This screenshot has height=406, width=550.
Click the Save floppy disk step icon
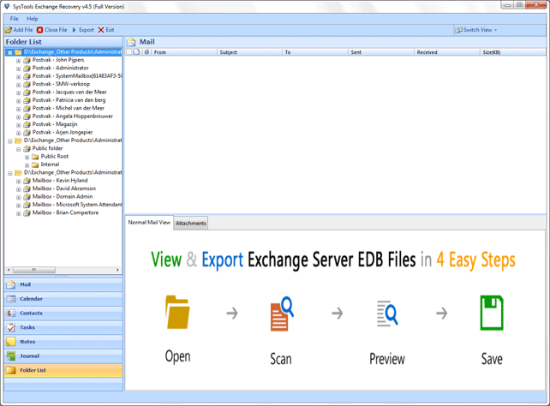point(492,313)
